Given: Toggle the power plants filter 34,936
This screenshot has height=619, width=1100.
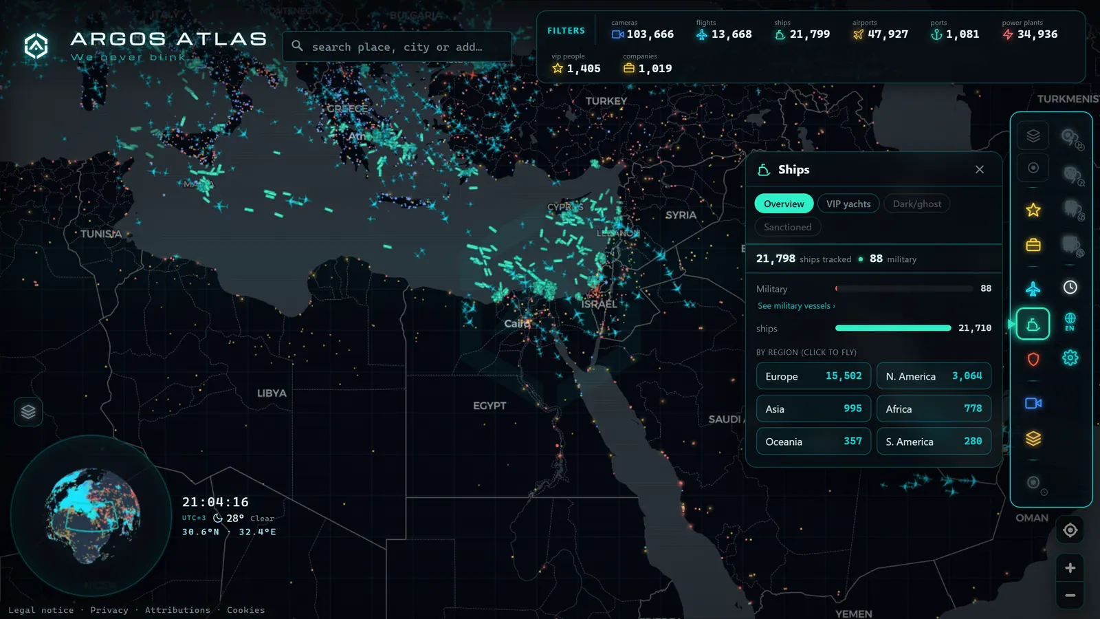Looking at the screenshot, I should click(x=1029, y=30).
